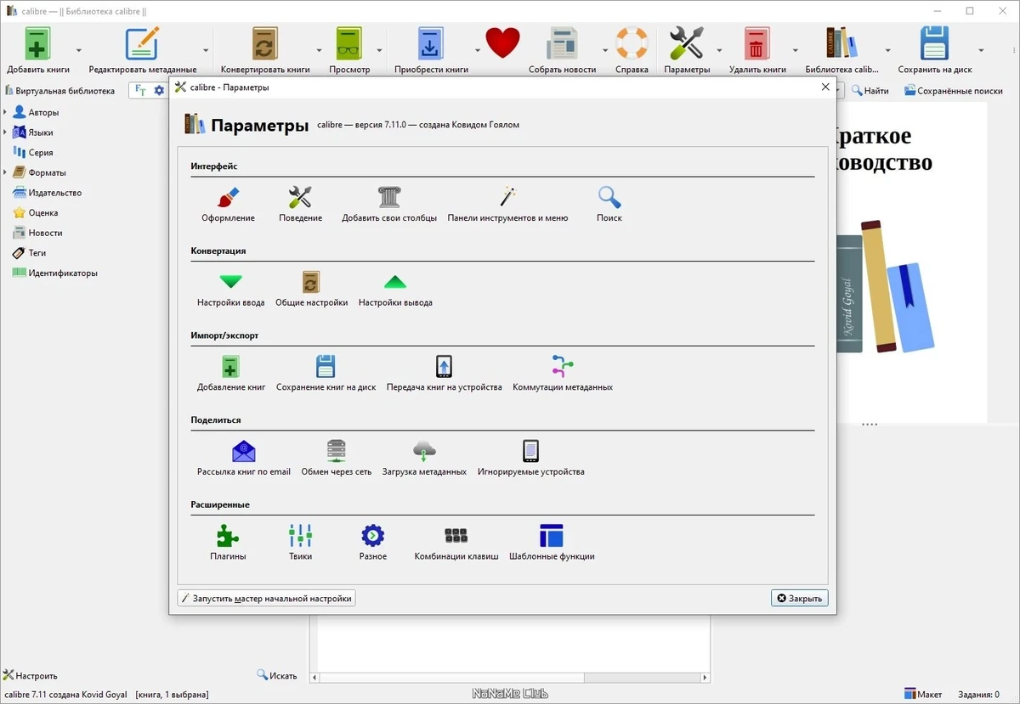Screen dimensions: 1020x704
Task: Open Плагины settings
Action: 228,543
